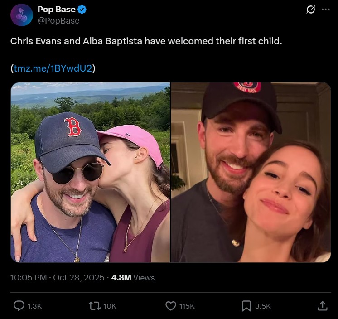The height and width of the screenshot is (319, 338).
Task: Click the Pop Base profile avatar
Action: [x=21, y=15]
